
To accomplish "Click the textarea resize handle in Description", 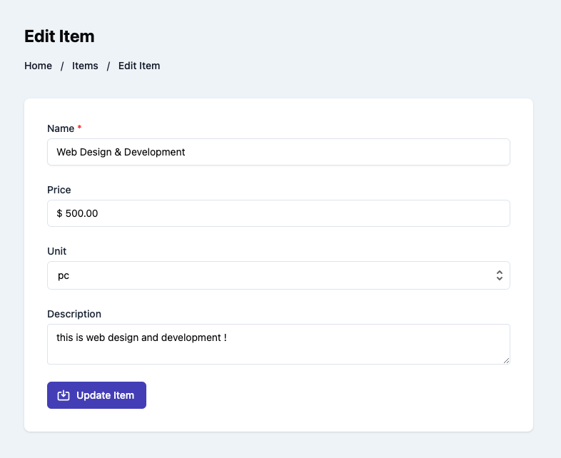I will pyautogui.click(x=506, y=361).
